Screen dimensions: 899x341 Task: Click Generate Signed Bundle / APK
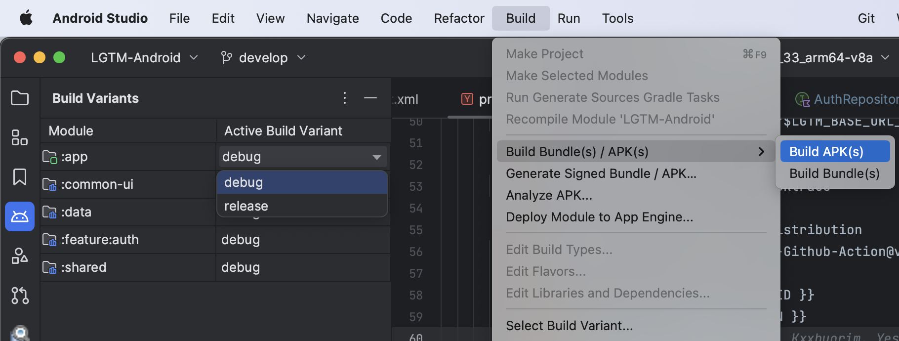click(x=601, y=173)
